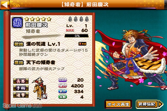Tap the 兵数 troop count badge
167x111 pixels.
(x=63, y=97)
